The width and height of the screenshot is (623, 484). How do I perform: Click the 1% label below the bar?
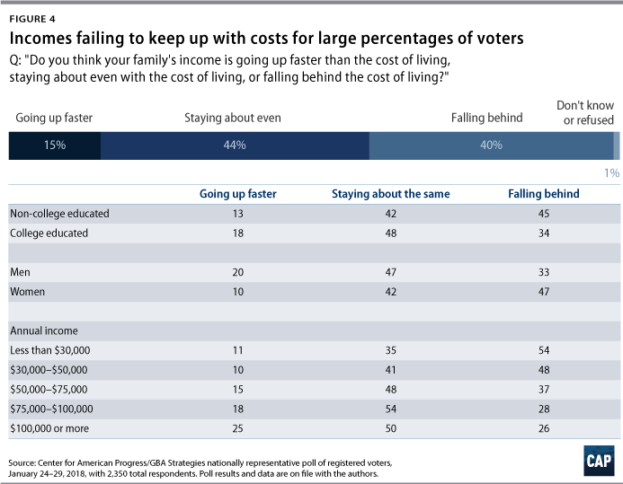pos(612,173)
